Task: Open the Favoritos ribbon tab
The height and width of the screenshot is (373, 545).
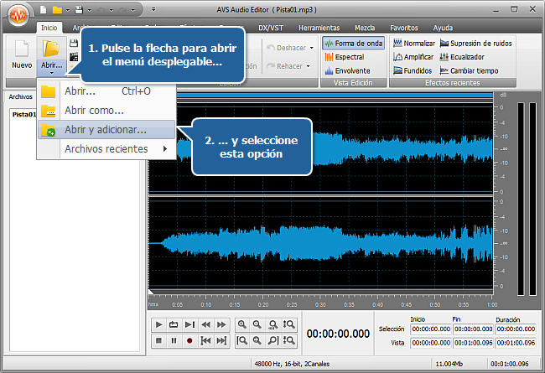Action: [x=404, y=28]
